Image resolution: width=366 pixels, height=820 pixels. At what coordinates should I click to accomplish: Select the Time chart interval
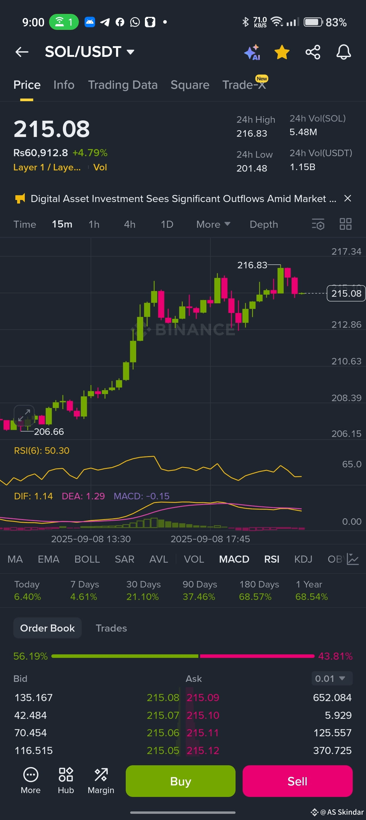pos(25,225)
